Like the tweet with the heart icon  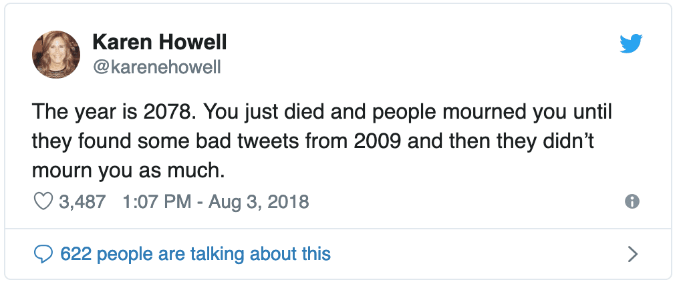(43, 201)
